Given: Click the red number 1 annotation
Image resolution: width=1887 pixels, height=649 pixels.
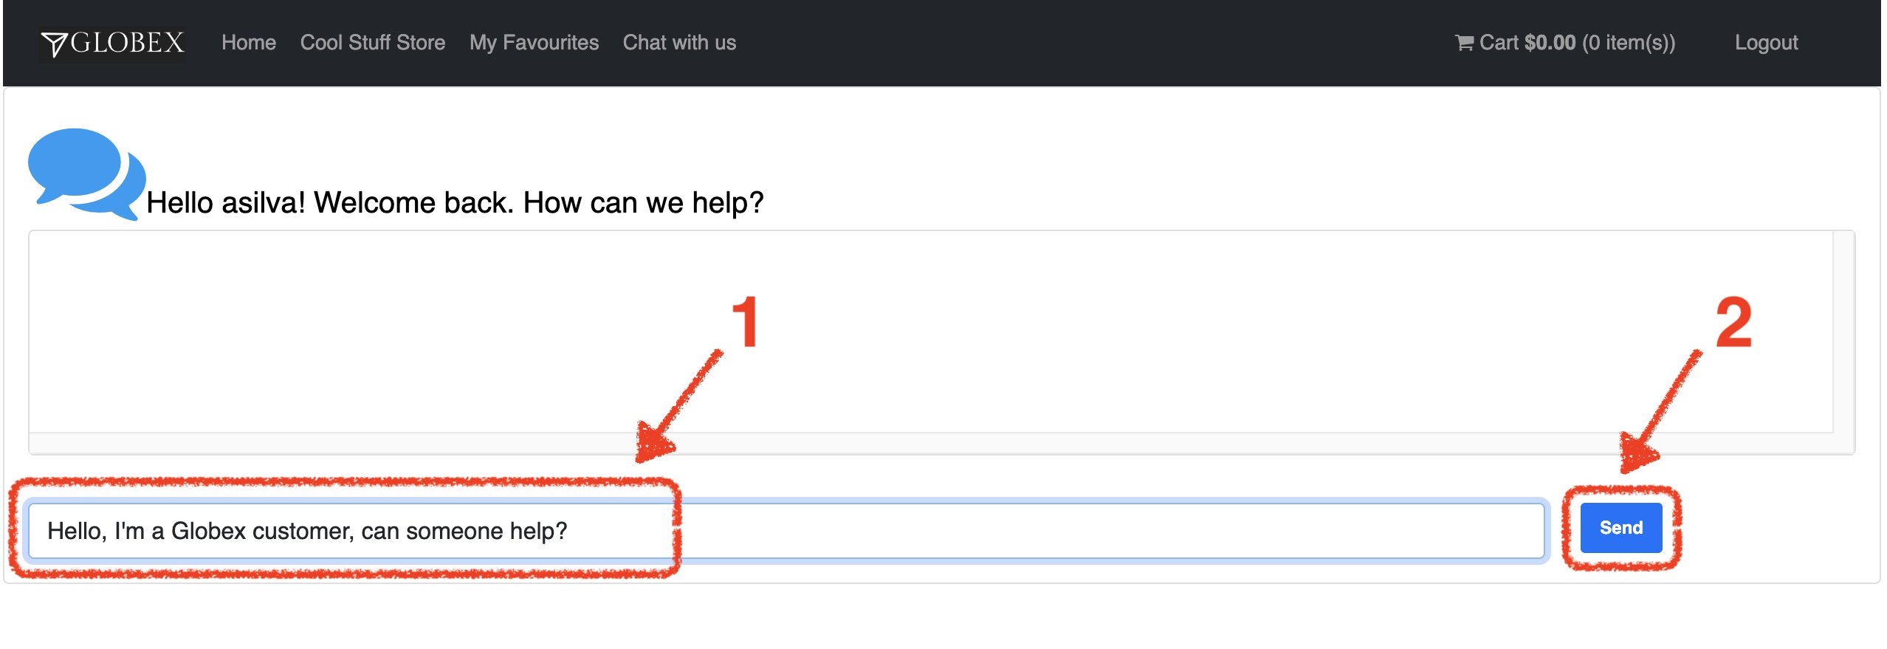Looking at the screenshot, I should coord(746,321).
